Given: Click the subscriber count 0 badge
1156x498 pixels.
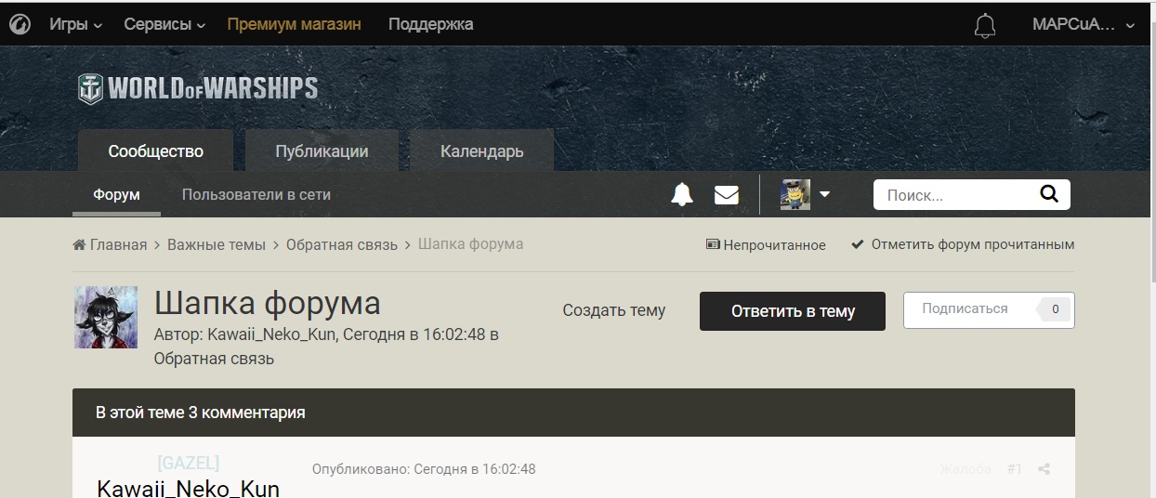Looking at the screenshot, I should click(1055, 308).
